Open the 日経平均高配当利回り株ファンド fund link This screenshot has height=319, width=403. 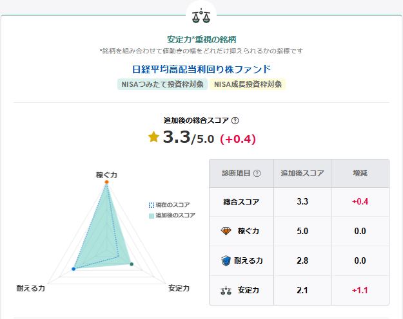click(201, 69)
